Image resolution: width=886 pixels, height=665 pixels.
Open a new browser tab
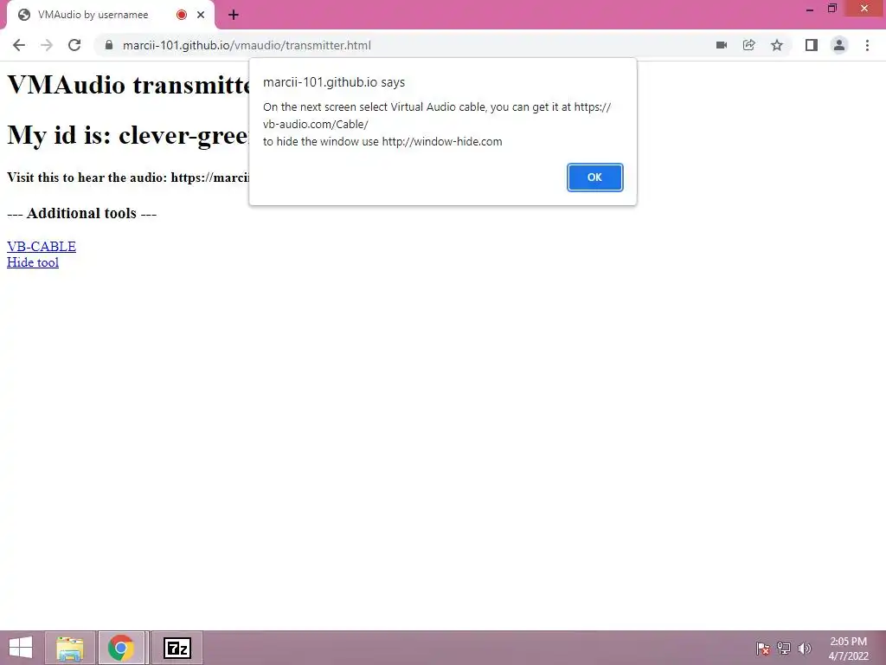[234, 15]
